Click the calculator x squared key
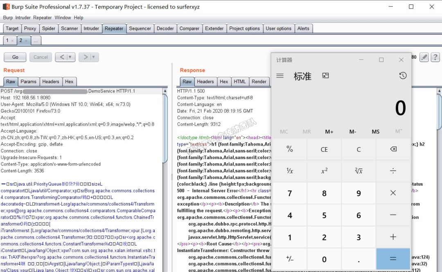Viewport: 442px width, 272px height. [x=324, y=171]
